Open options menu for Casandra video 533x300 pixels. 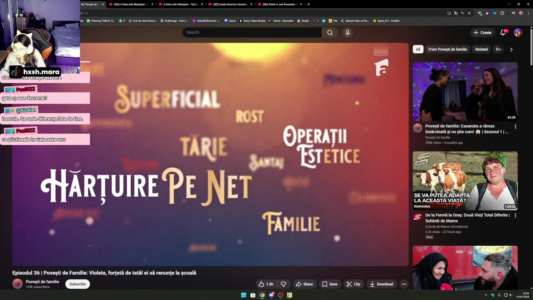click(515, 126)
